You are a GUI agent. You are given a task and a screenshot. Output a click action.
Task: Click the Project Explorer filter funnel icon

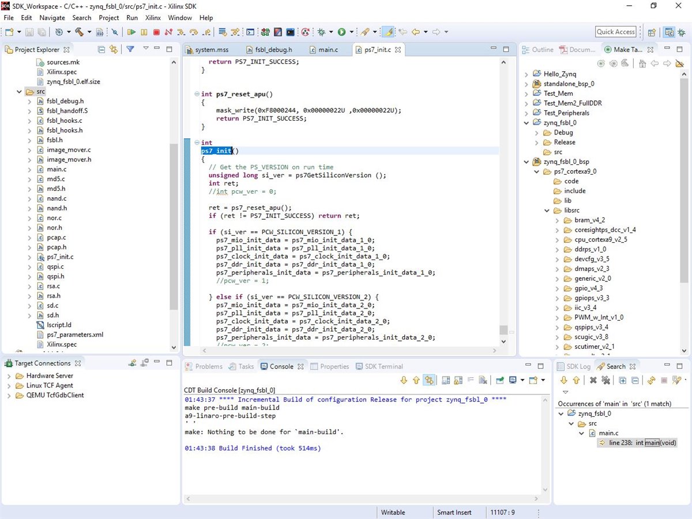pos(130,50)
